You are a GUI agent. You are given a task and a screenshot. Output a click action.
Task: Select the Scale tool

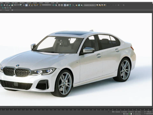[x=10, y=5]
